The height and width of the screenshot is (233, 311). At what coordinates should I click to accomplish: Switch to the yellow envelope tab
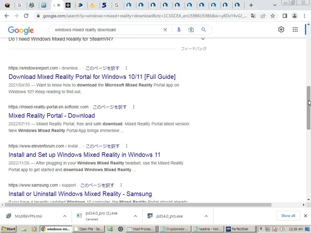pos(92,5)
